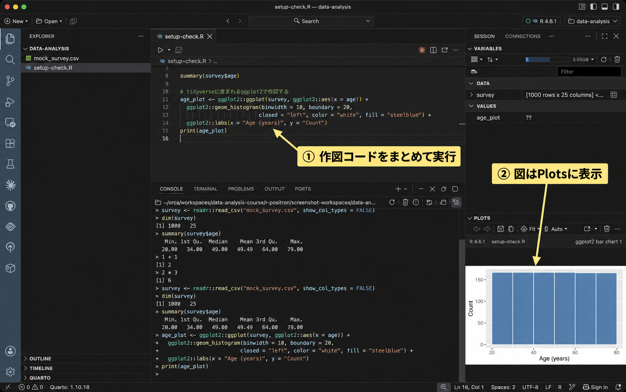This screenshot has height=392, width=626.
Task: Open mock_survey.csv in Explorer
Action: [56, 58]
